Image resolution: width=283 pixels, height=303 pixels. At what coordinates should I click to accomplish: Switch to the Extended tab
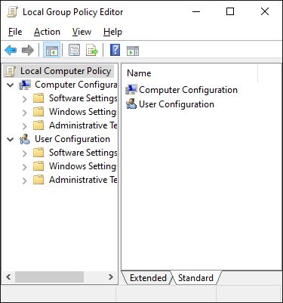coord(148,278)
